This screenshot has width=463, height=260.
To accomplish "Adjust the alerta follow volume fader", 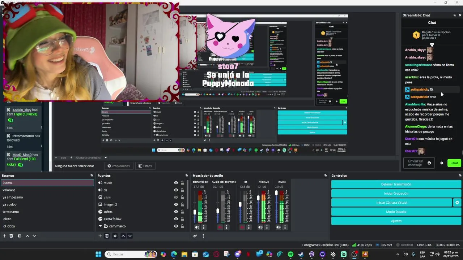I will (195, 212).
